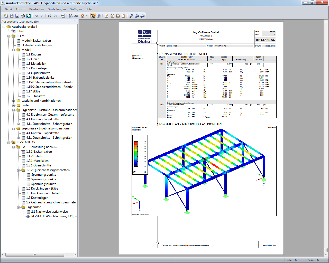
Task: Toggle the hand pan mode tool
Action: click(x=93, y=16)
